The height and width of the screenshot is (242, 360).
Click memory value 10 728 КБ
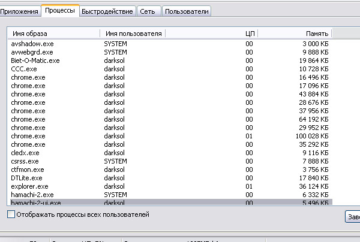(314, 69)
